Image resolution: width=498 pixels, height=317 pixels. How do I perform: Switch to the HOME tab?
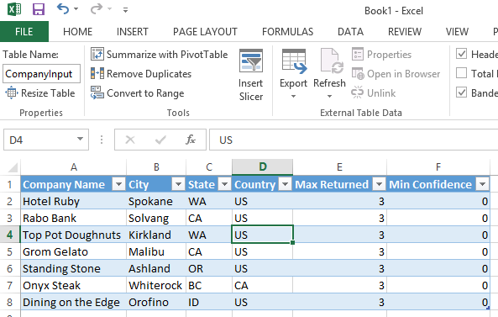[77, 31]
